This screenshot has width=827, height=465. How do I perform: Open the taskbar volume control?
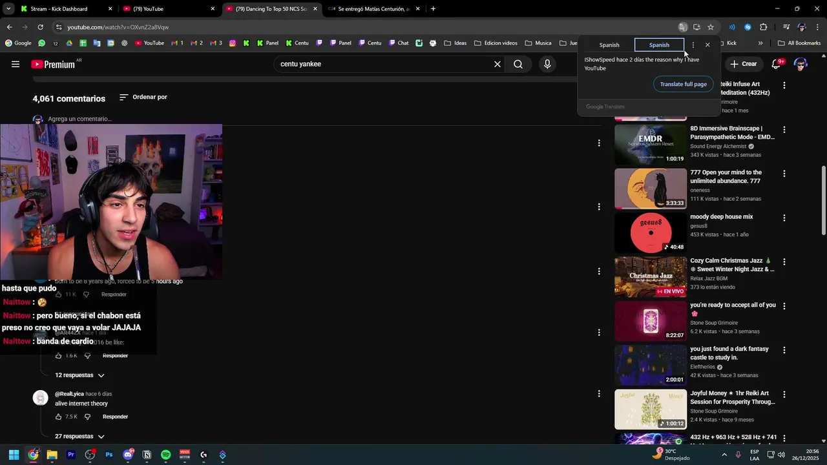click(781, 455)
